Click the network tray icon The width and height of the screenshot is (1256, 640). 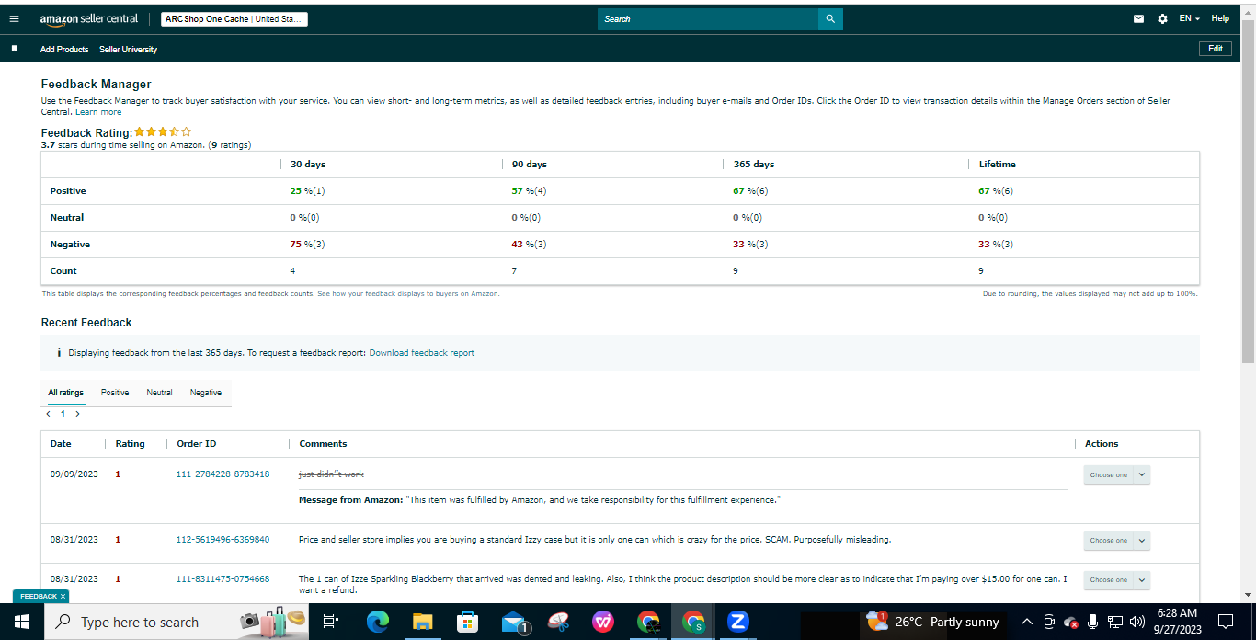coord(1114,622)
